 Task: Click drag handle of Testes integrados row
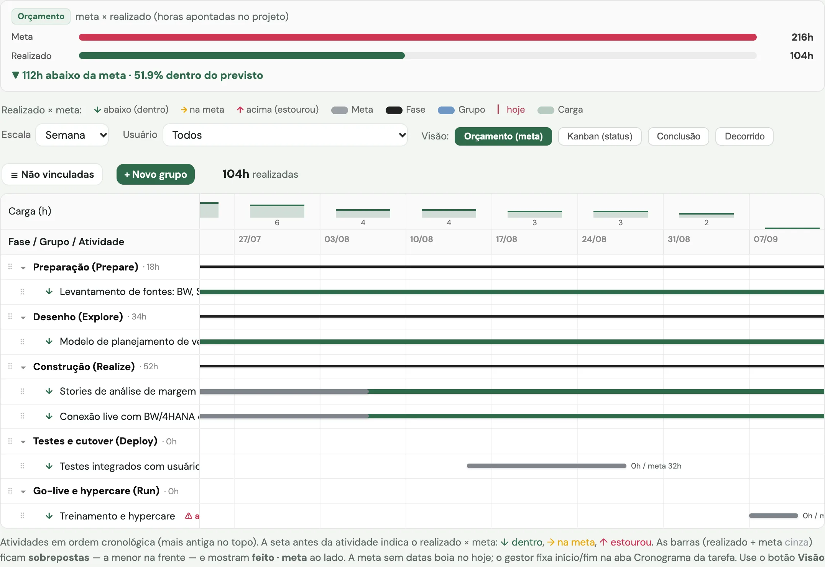click(x=22, y=466)
